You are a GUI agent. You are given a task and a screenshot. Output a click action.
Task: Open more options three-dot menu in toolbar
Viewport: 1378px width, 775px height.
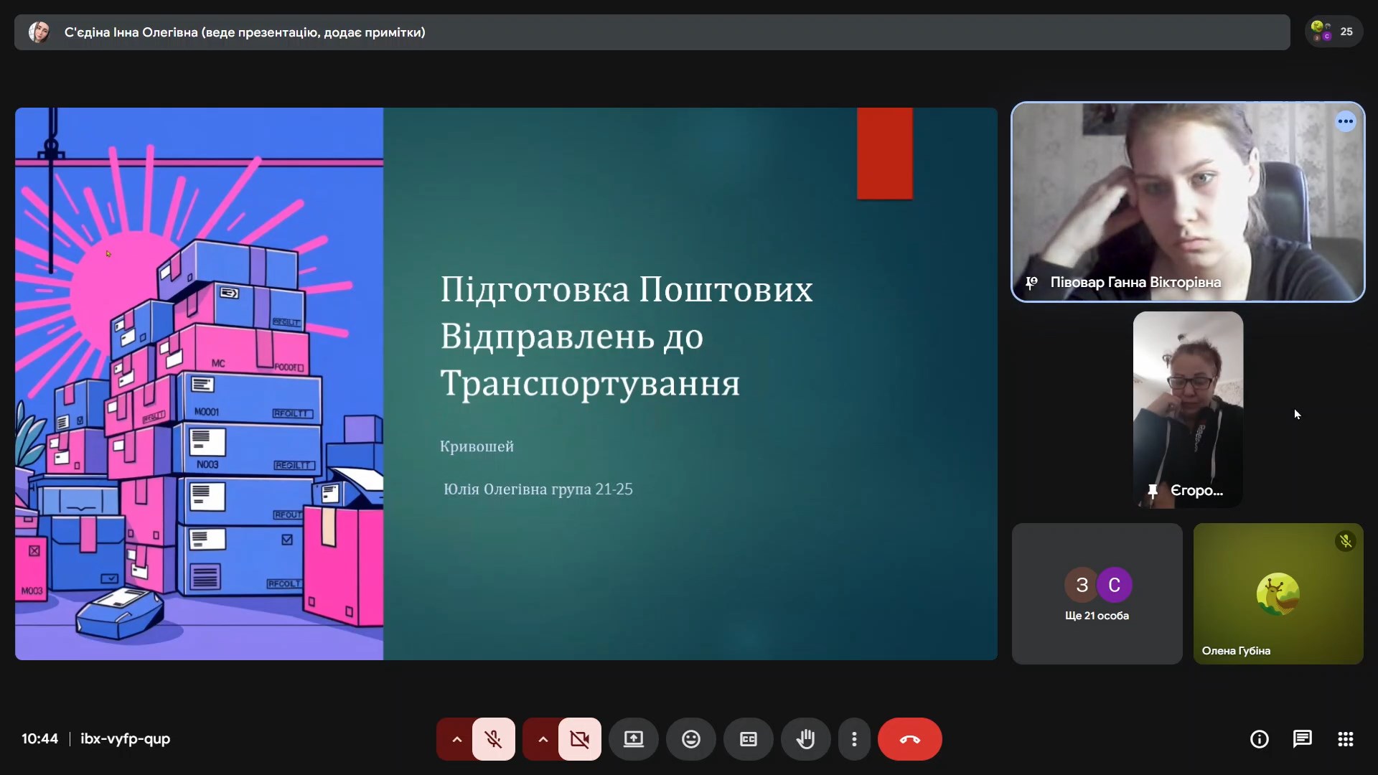[x=854, y=739]
